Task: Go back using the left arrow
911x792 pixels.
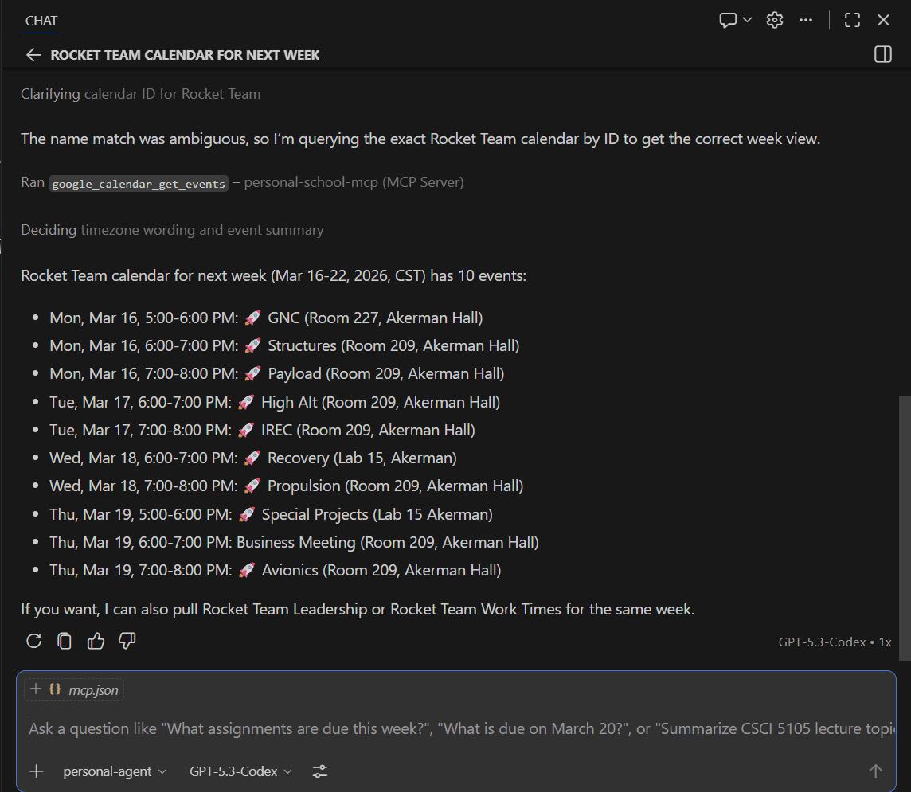Action: click(x=33, y=55)
